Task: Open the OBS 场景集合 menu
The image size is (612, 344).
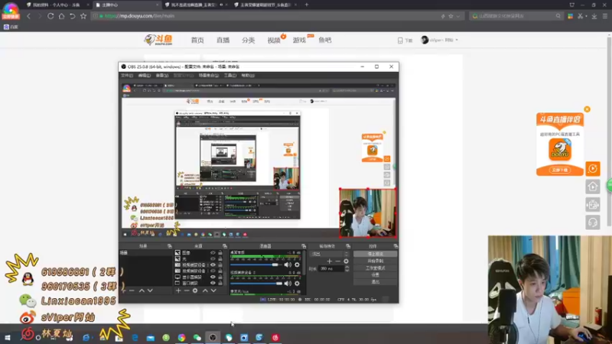Action: (x=209, y=75)
